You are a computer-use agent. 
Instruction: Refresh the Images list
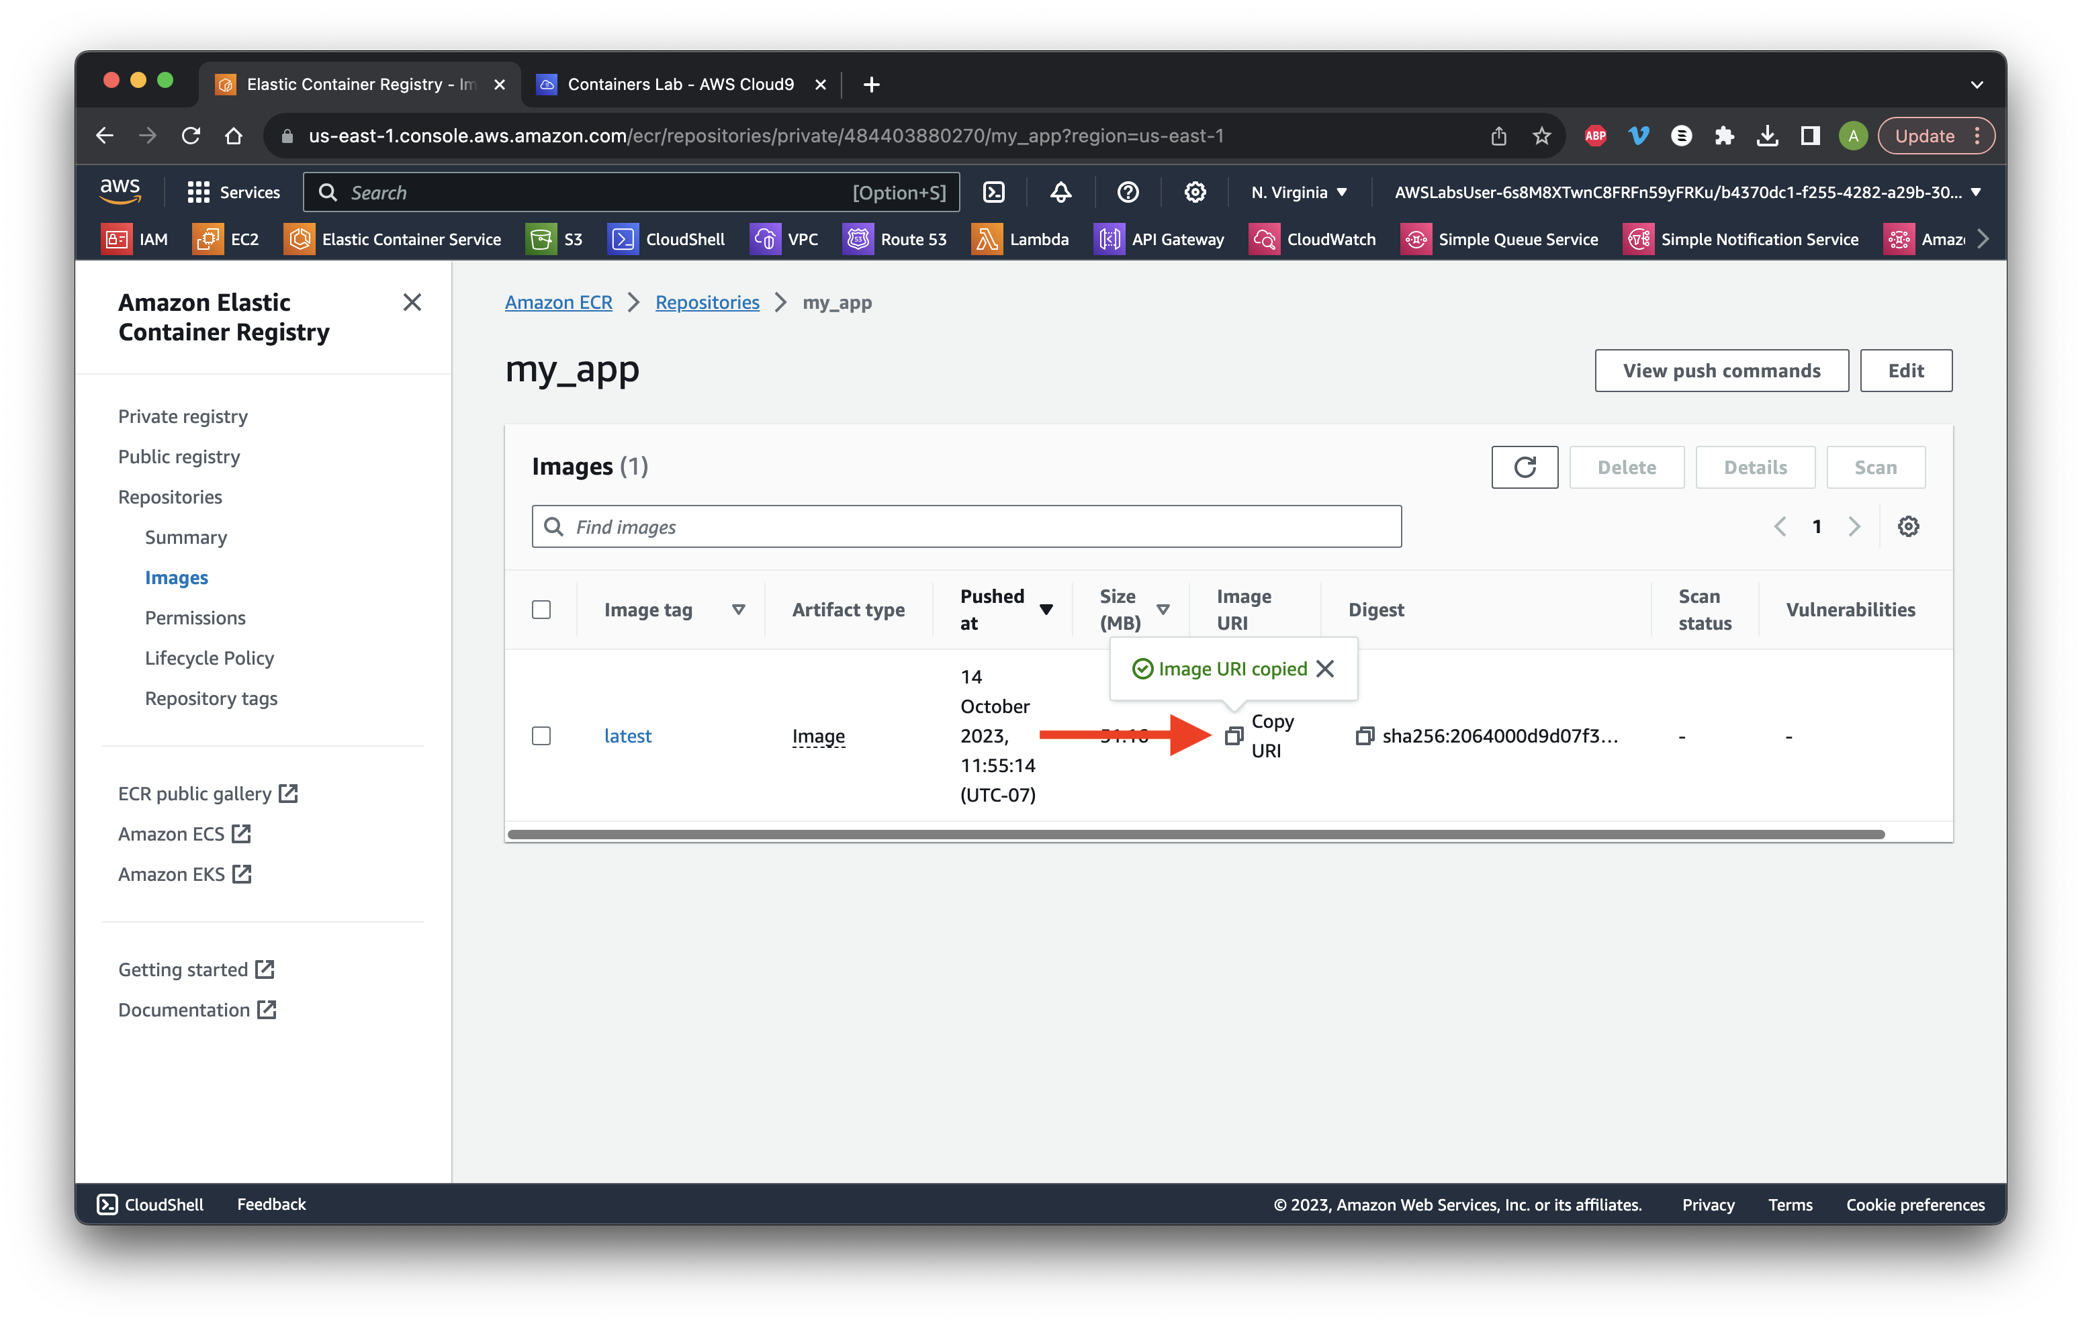[1525, 467]
